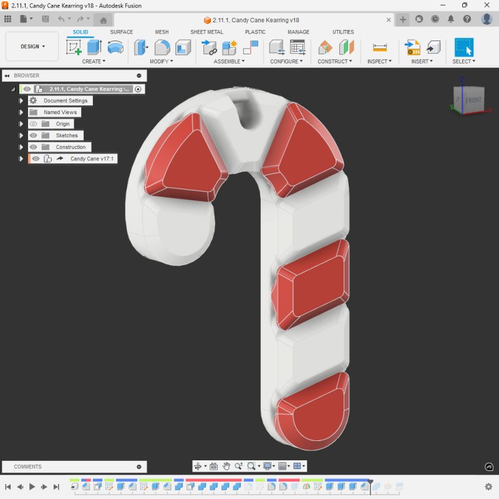
Task: Activate the Extrude tool
Action: (94, 47)
